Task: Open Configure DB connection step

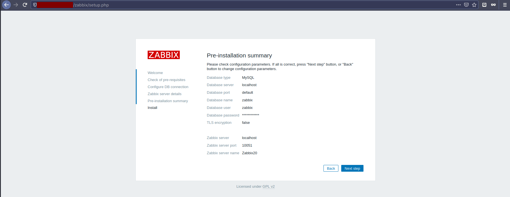Action: click(168, 87)
